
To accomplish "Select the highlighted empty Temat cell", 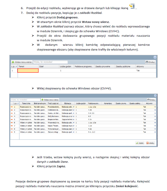I will (x=28, y=70).
